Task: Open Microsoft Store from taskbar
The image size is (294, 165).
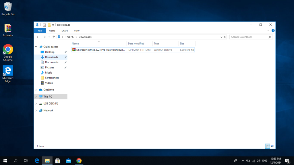Action: click(58, 161)
